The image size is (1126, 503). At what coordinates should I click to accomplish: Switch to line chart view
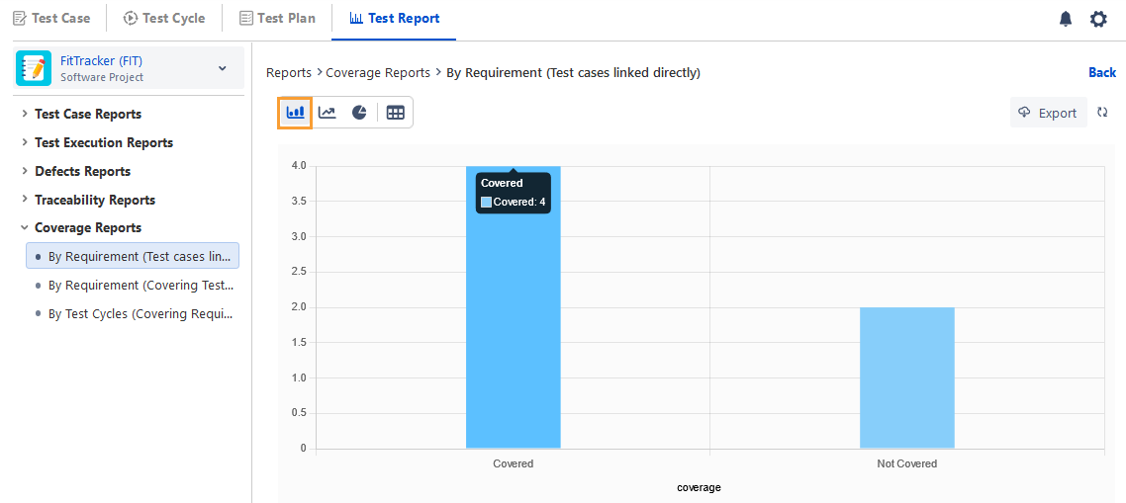[x=328, y=113]
